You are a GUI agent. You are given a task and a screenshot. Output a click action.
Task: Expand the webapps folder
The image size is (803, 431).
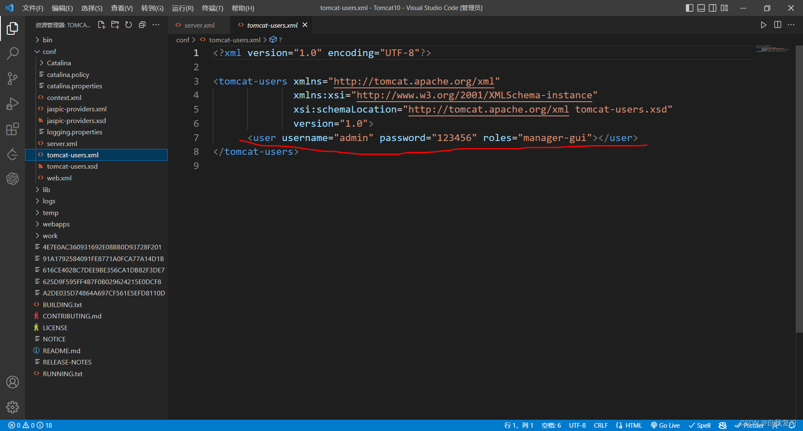[96, 224]
